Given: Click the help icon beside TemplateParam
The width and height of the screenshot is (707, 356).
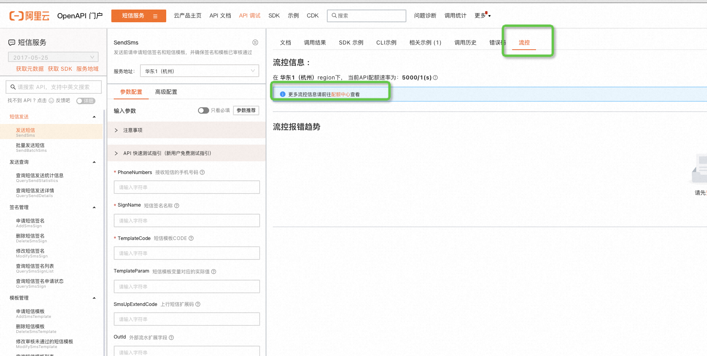Looking at the screenshot, I should pos(214,272).
